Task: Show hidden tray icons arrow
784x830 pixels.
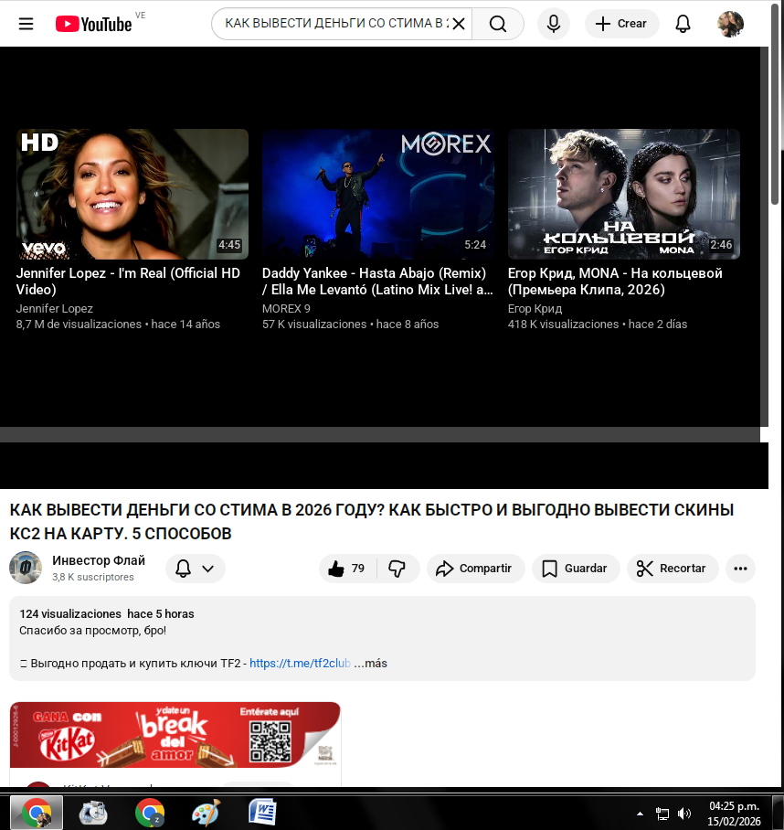Action: (640, 814)
